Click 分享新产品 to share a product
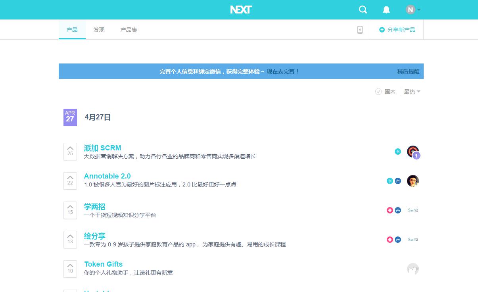Image resolution: width=478 pixels, height=292 pixels. (397, 30)
